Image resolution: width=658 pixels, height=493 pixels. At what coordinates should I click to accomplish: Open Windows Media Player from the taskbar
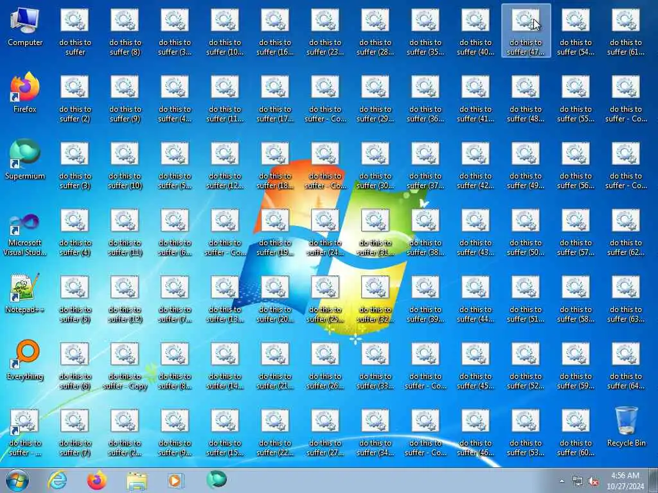175,481
